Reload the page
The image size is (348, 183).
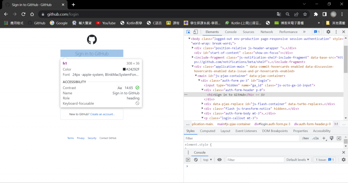23,14
